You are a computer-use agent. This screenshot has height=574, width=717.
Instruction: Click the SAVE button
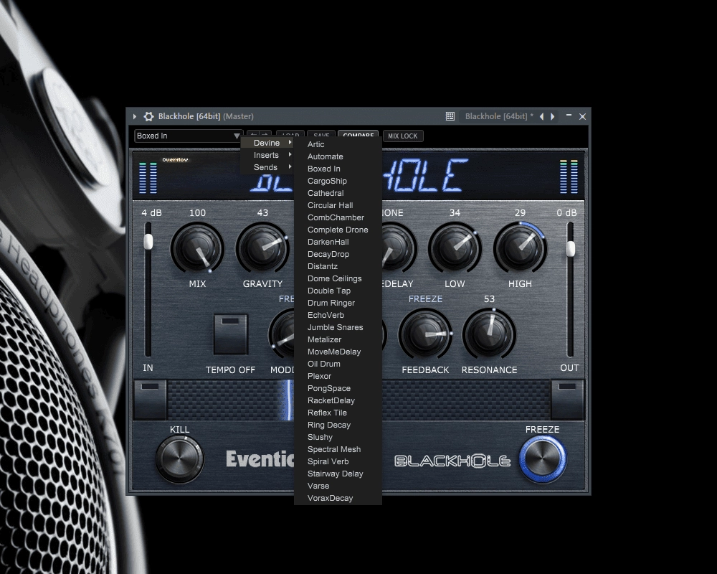[x=321, y=135]
